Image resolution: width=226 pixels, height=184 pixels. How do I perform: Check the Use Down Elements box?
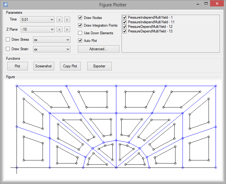pyautogui.click(x=80, y=33)
